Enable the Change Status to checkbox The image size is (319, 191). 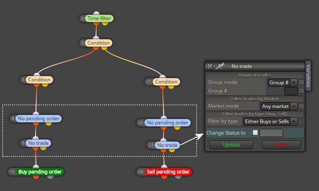coord(255,133)
